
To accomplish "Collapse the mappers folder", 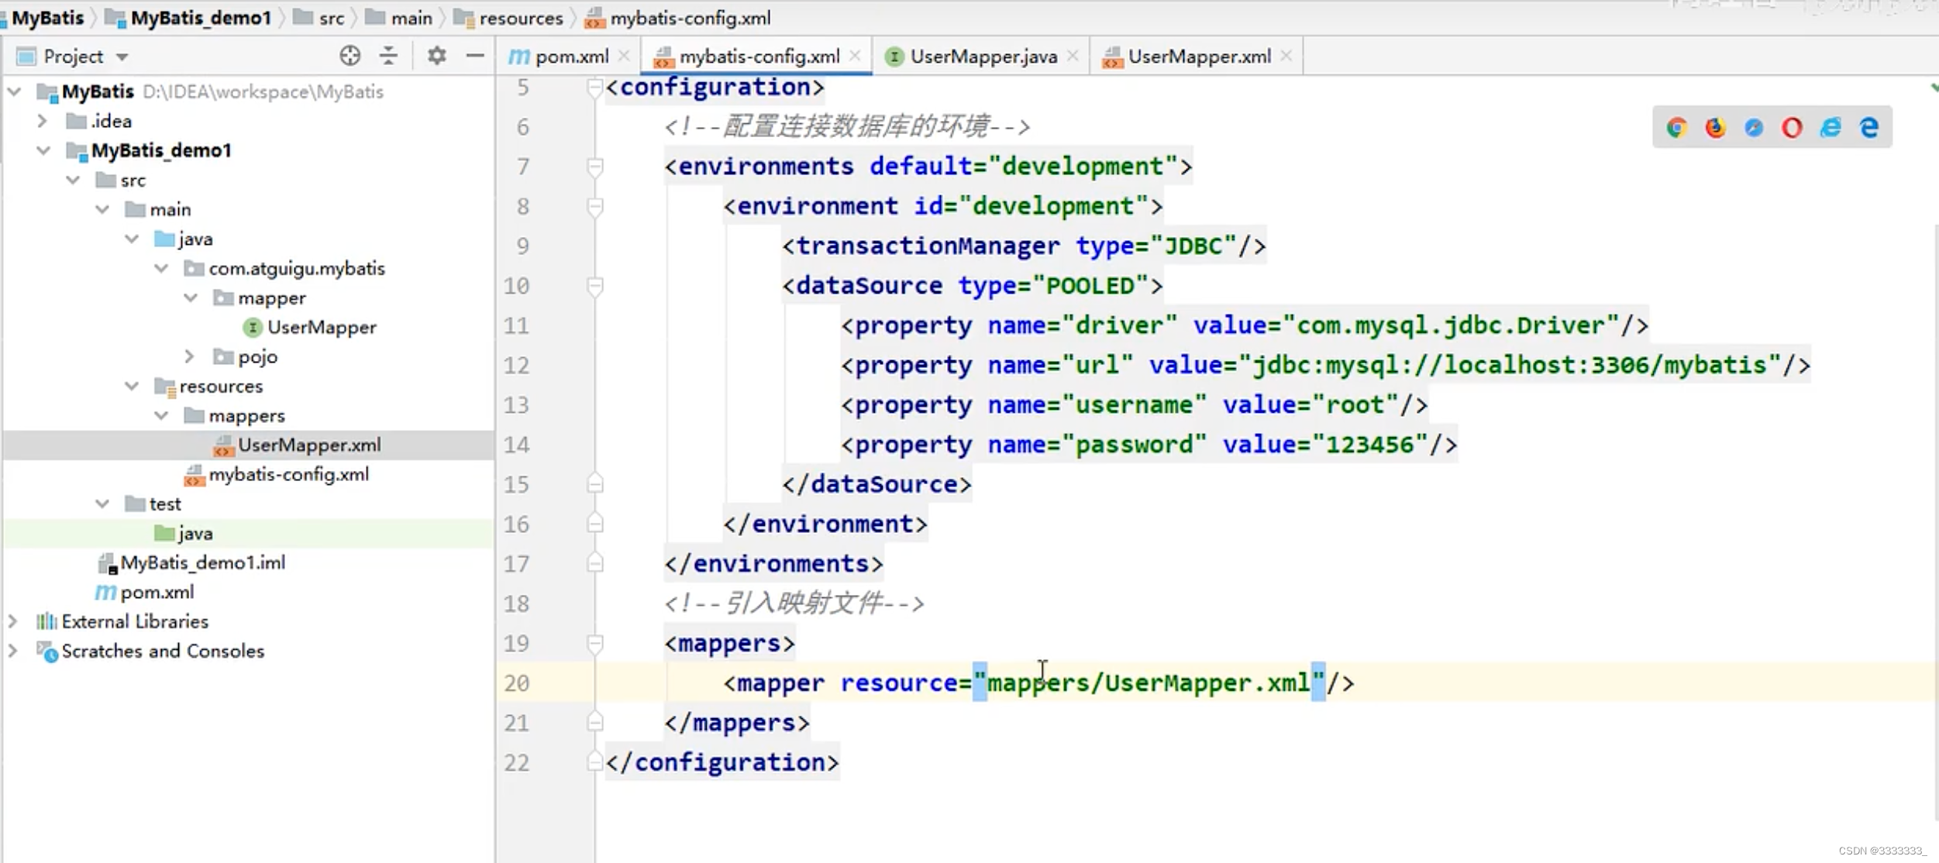I will point(161,415).
